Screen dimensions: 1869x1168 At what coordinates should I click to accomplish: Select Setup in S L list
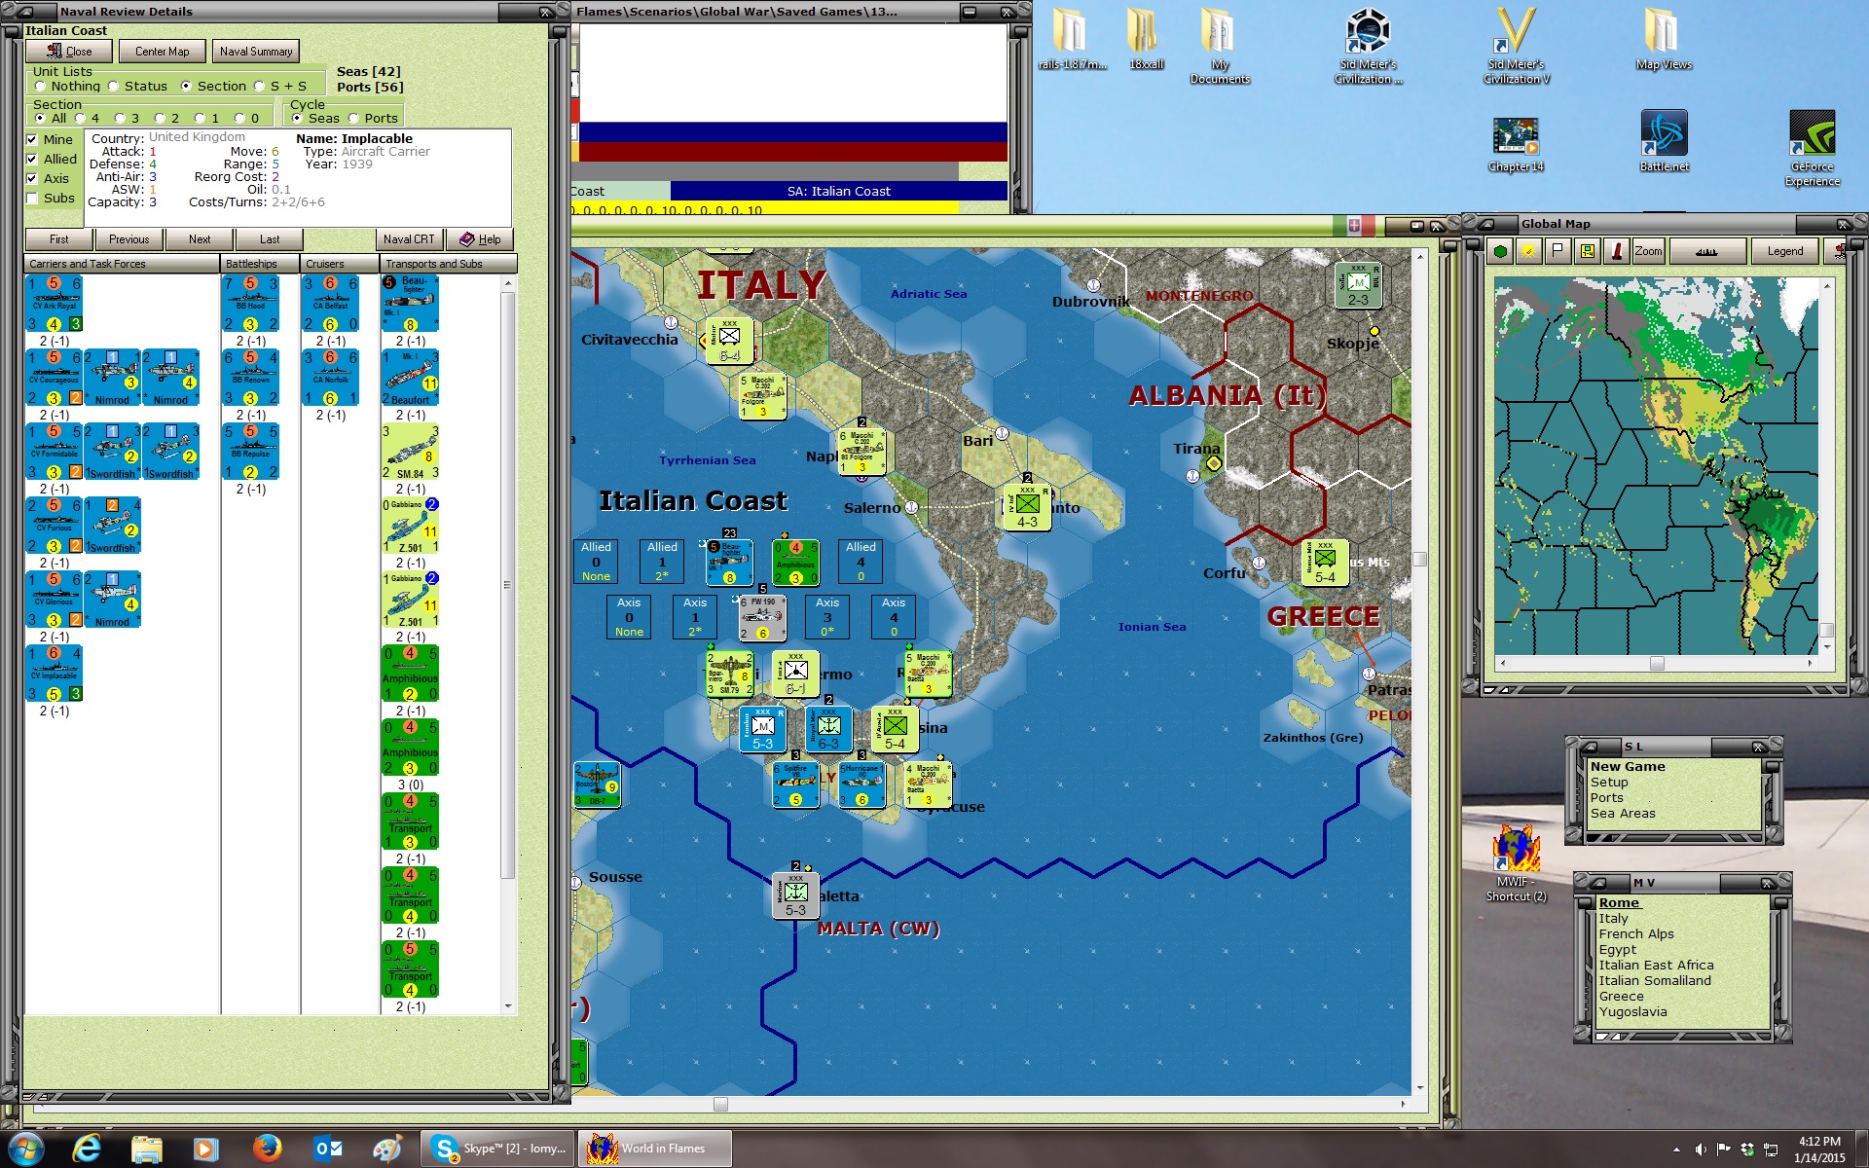pyautogui.click(x=1609, y=782)
